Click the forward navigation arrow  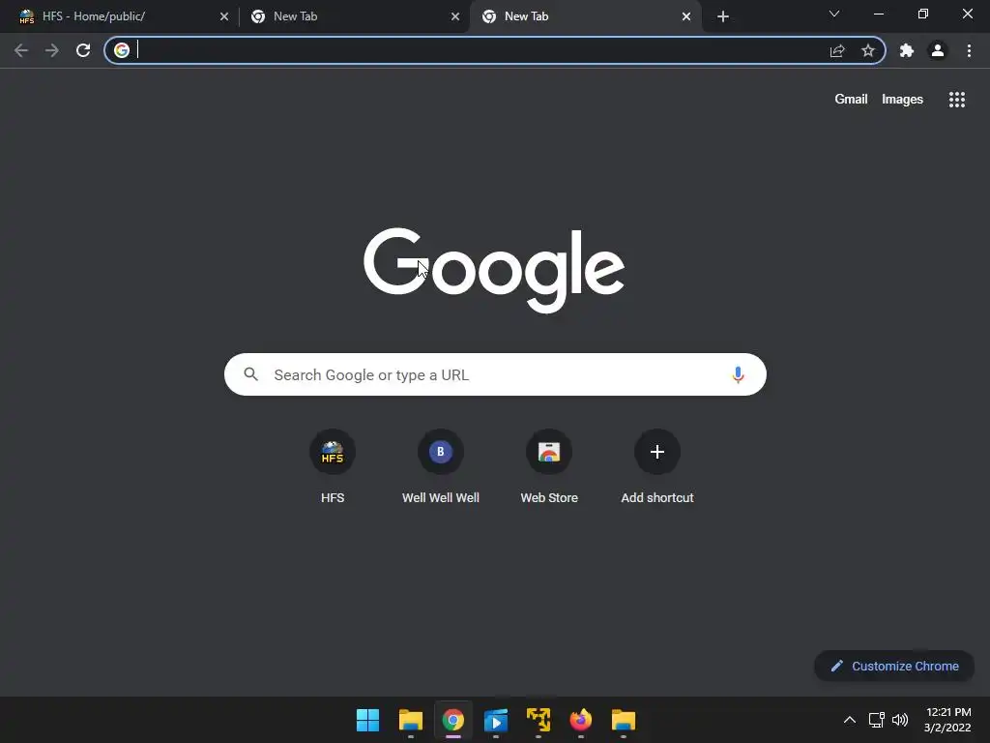pos(52,50)
